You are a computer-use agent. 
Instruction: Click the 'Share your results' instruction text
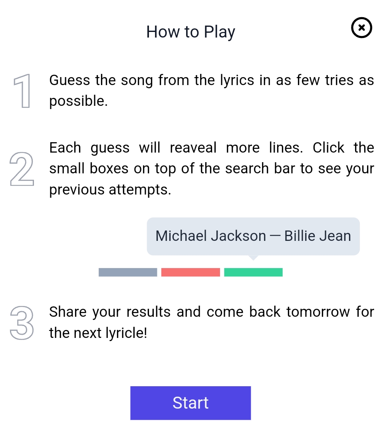110,312
